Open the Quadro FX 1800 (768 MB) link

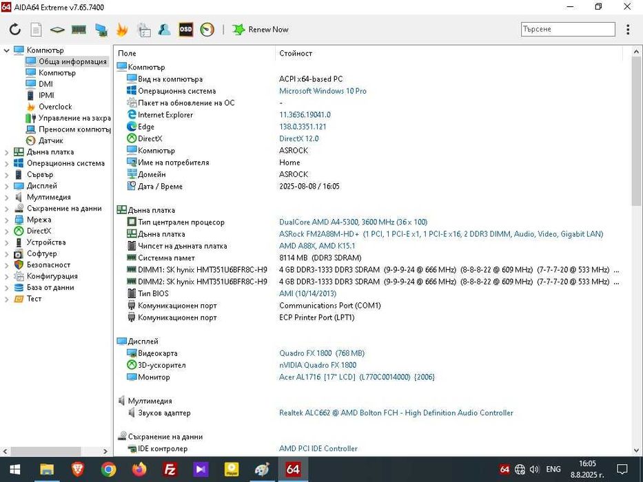pyautogui.click(x=322, y=353)
